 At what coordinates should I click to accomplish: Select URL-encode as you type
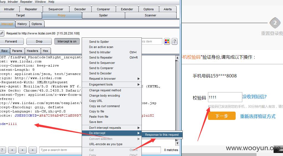112,144
